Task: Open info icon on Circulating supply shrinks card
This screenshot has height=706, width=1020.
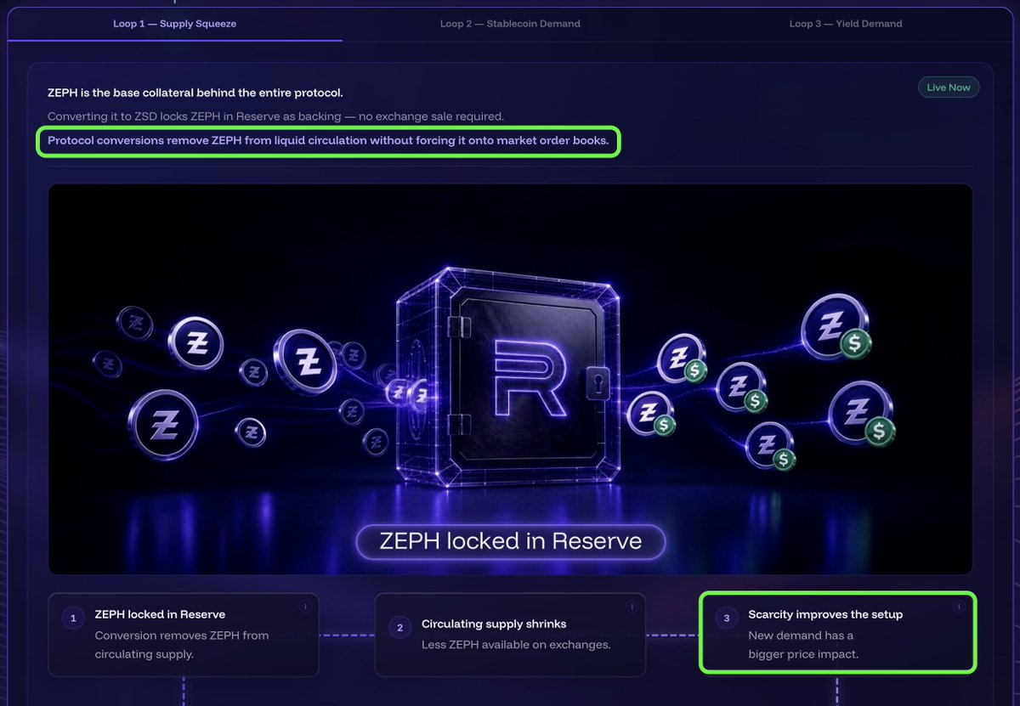Action: (x=632, y=607)
